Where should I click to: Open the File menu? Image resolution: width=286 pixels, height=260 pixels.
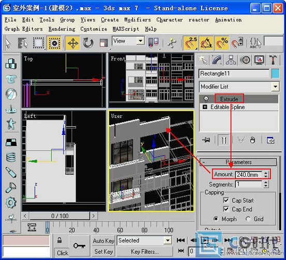10,20
